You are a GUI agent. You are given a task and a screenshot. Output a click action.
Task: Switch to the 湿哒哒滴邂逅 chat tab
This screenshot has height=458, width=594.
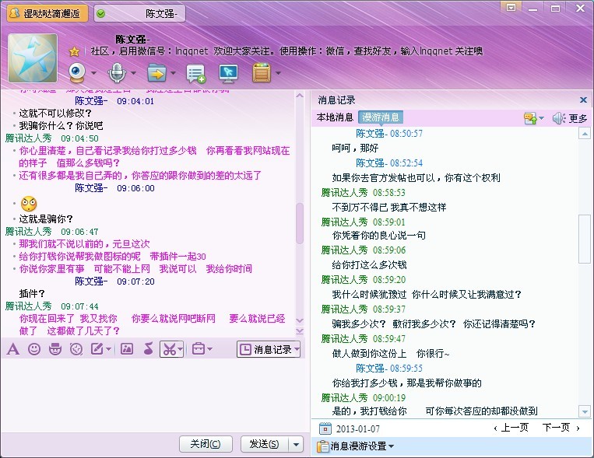[47, 14]
